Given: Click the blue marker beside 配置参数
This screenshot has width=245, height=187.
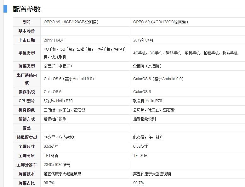Looking at the screenshot, I should (5, 9).
